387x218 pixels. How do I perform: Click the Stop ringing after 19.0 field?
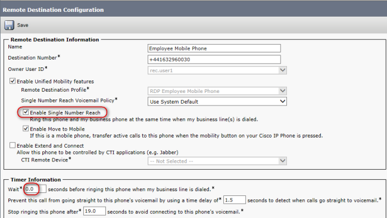[x=95, y=211]
